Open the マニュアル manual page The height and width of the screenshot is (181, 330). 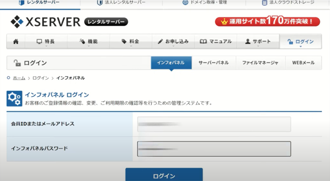point(216,41)
